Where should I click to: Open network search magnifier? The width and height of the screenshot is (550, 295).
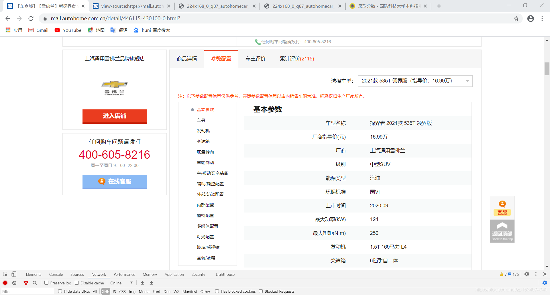[35, 283]
